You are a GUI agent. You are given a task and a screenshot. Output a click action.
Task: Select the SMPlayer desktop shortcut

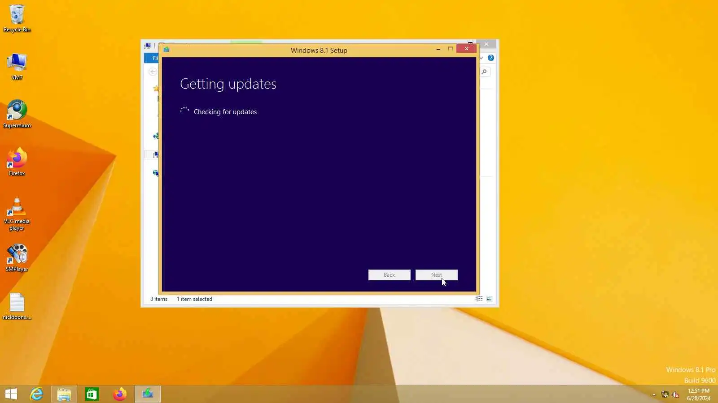tap(17, 257)
